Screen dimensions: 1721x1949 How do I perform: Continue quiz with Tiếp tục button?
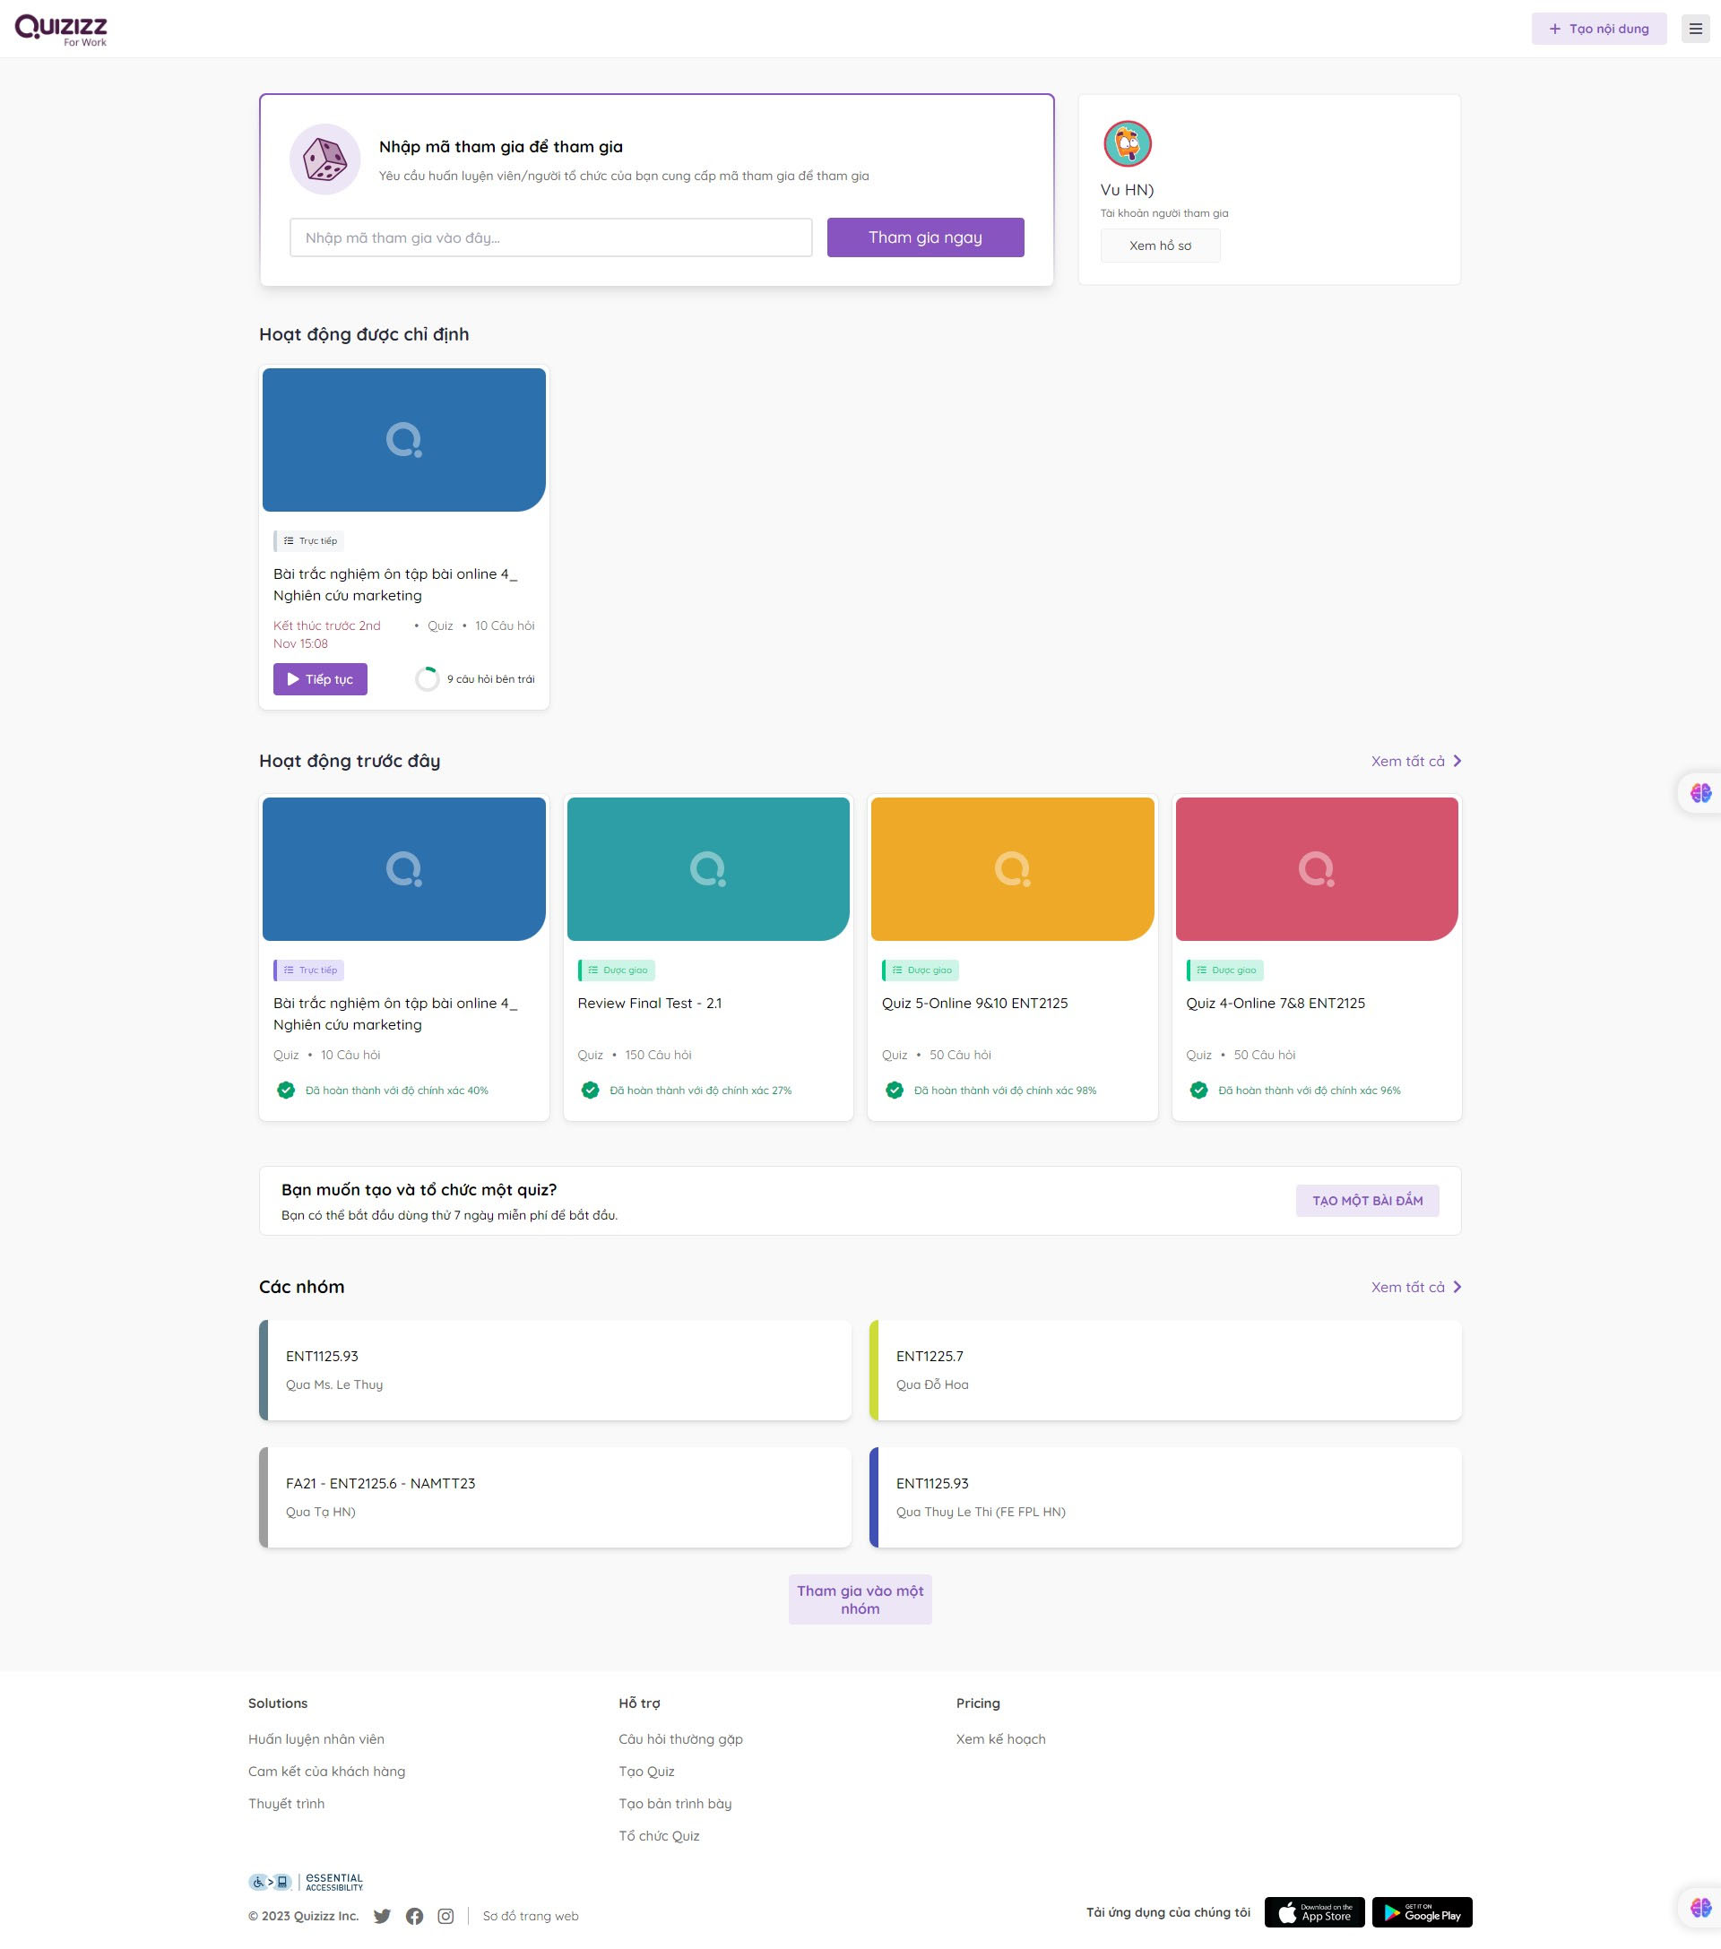320,679
